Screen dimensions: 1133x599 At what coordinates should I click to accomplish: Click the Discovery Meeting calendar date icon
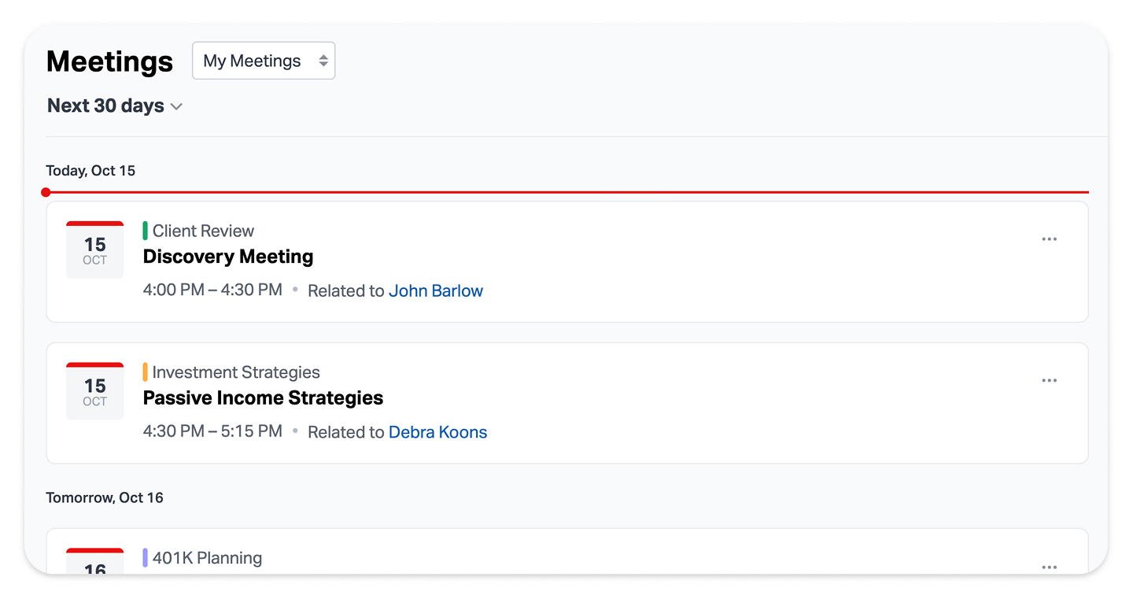pos(94,250)
